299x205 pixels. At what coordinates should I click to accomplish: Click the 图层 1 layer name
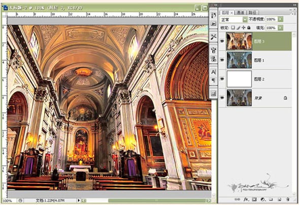point(259,60)
